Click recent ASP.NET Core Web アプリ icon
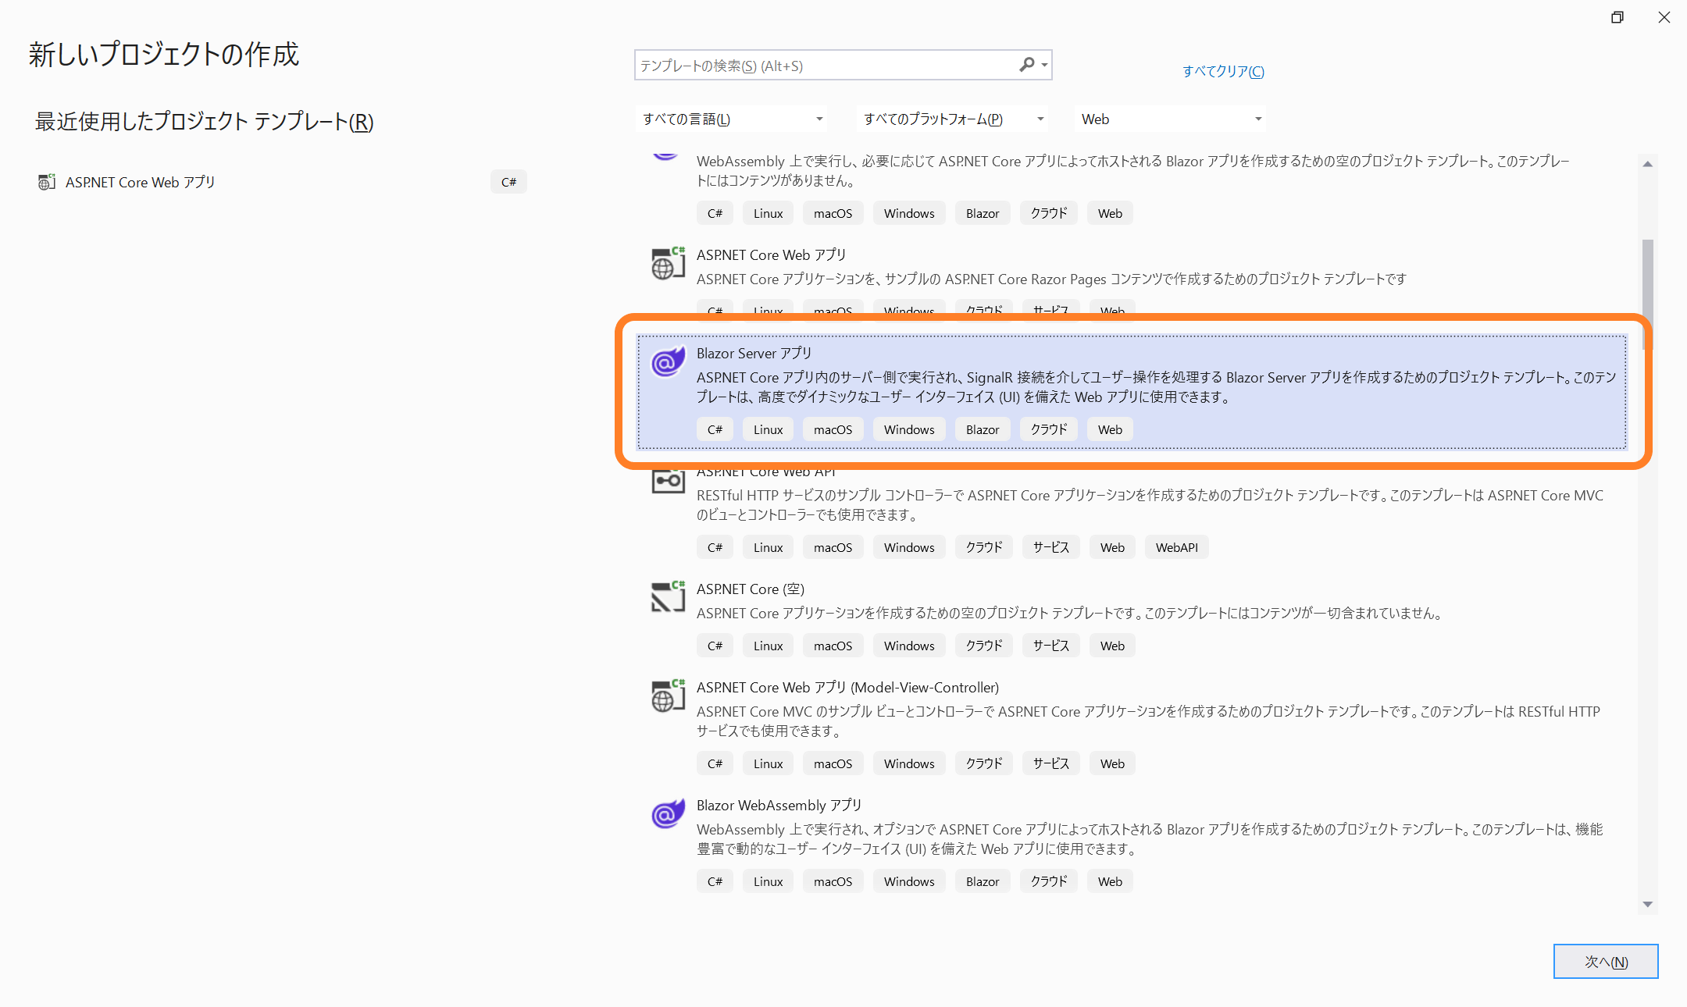This screenshot has width=1687, height=1007. coord(47,182)
